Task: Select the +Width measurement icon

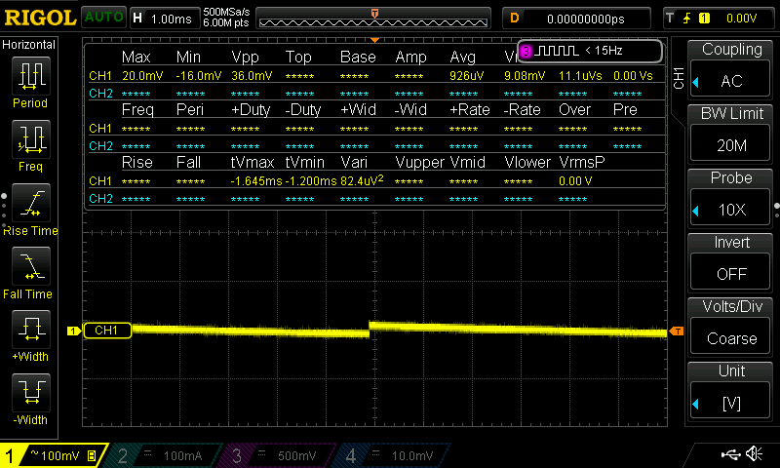Action: coord(31,330)
